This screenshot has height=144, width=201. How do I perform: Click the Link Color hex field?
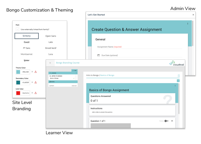pos(26,93)
